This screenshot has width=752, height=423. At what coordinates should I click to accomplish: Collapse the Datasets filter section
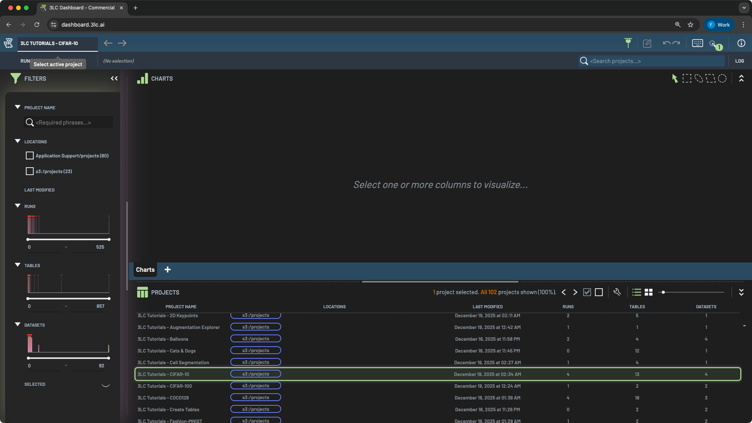coord(18,325)
